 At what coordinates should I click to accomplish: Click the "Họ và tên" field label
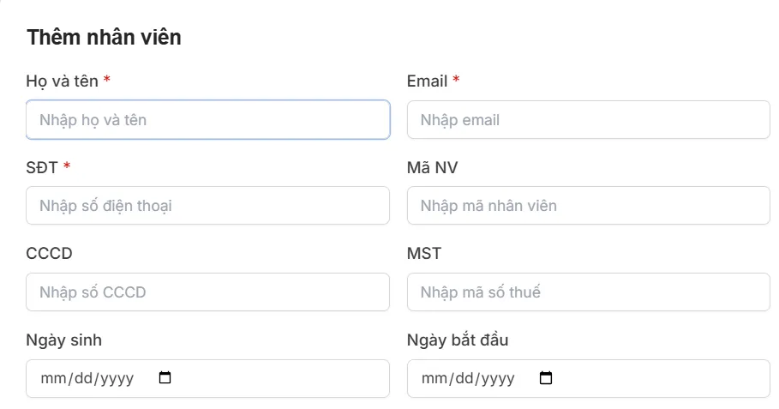click(x=63, y=81)
